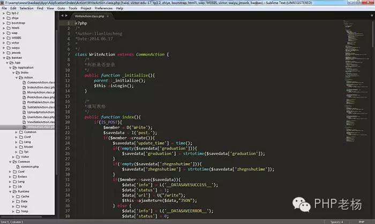Click the next-tab right arrow
Image resolution: width=375 pixels, height=224 pixels.
pos(66,16)
